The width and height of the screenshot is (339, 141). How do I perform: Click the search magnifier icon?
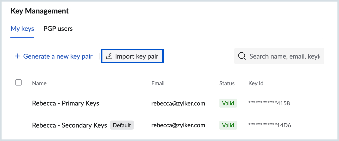242,56
